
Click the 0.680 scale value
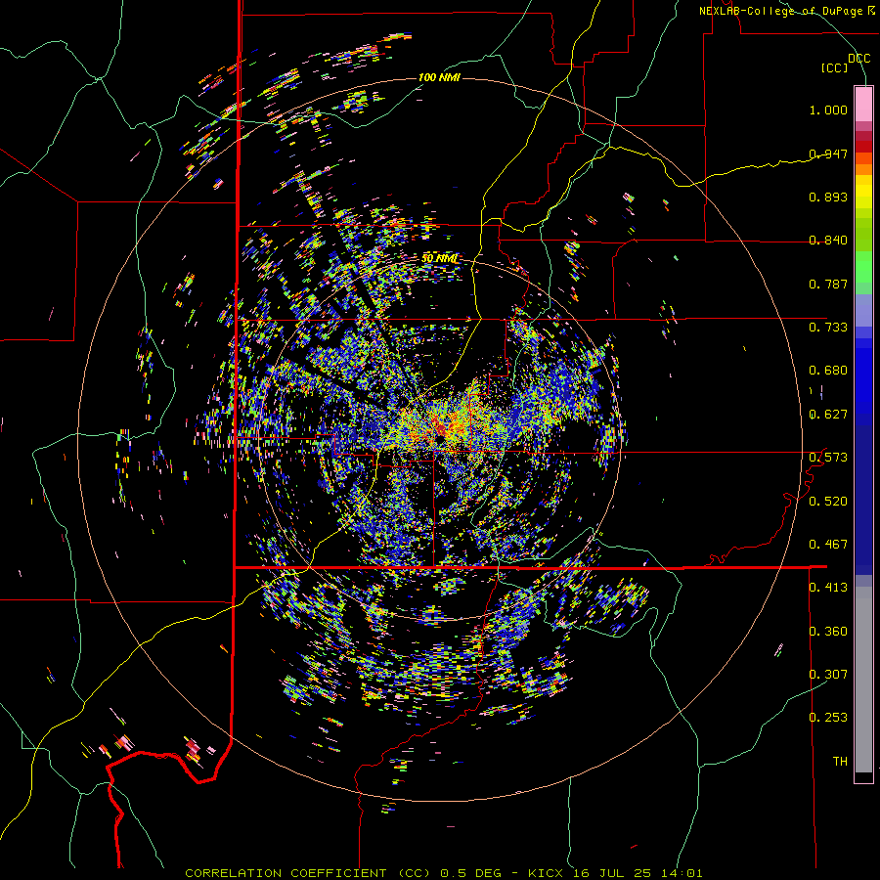828,371
